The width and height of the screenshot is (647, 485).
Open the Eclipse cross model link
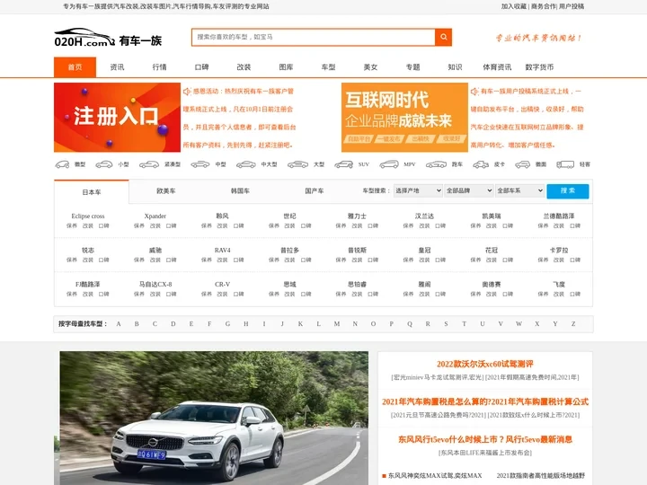(88, 216)
